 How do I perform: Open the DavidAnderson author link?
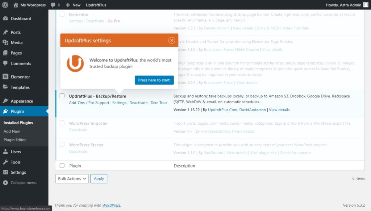coord(253,110)
